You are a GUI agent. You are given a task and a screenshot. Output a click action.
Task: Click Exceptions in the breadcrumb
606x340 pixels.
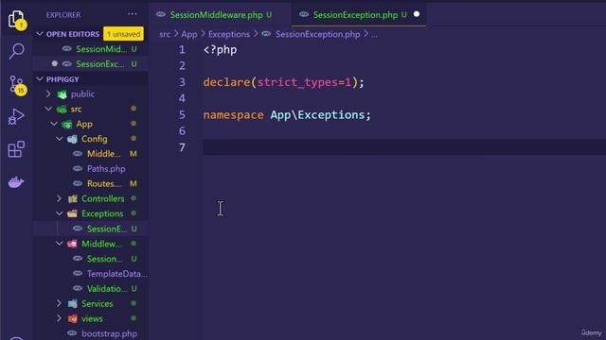[229, 34]
